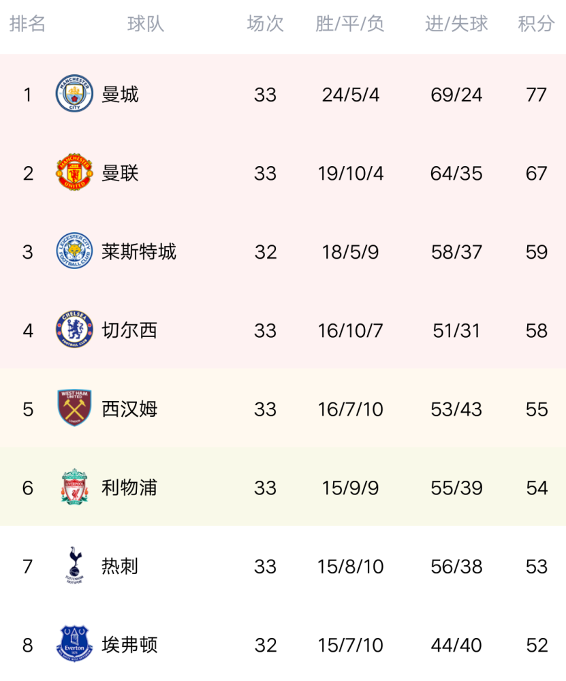566x681 pixels.
Task: Open the Tottenham Hotspur cockerel logo
Action: click(x=74, y=565)
